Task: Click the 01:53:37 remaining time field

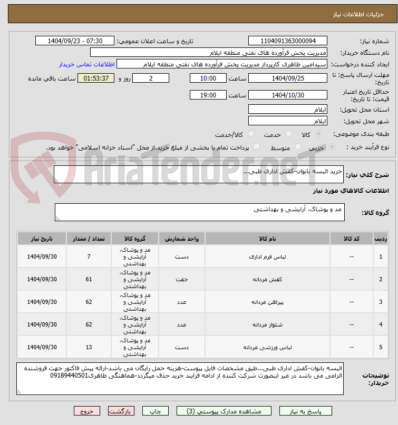Action: (96, 78)
